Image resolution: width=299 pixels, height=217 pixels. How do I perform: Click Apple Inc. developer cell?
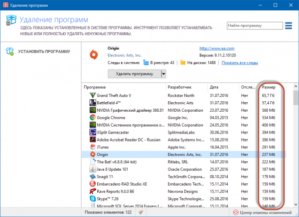(176, 147)
